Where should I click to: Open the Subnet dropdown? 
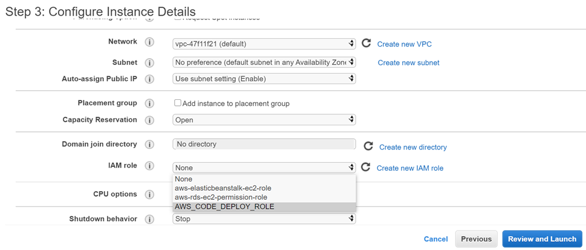[x=264, y=62]
